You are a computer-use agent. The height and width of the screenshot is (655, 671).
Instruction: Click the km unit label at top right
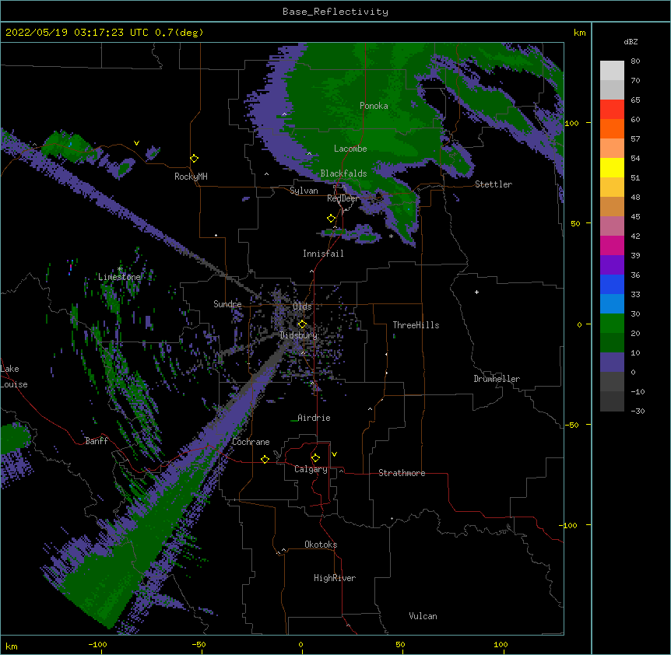(x=579, y=33)
